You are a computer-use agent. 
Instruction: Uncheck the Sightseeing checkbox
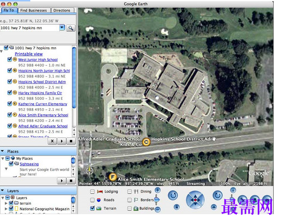coord(11,164)
